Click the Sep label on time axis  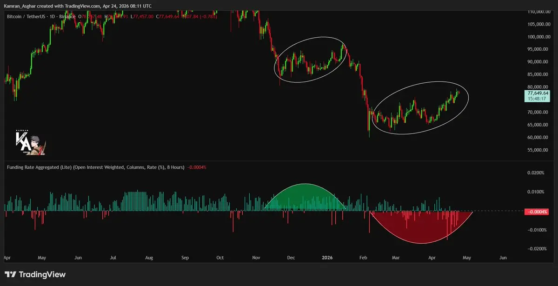(x=185, y=257)
